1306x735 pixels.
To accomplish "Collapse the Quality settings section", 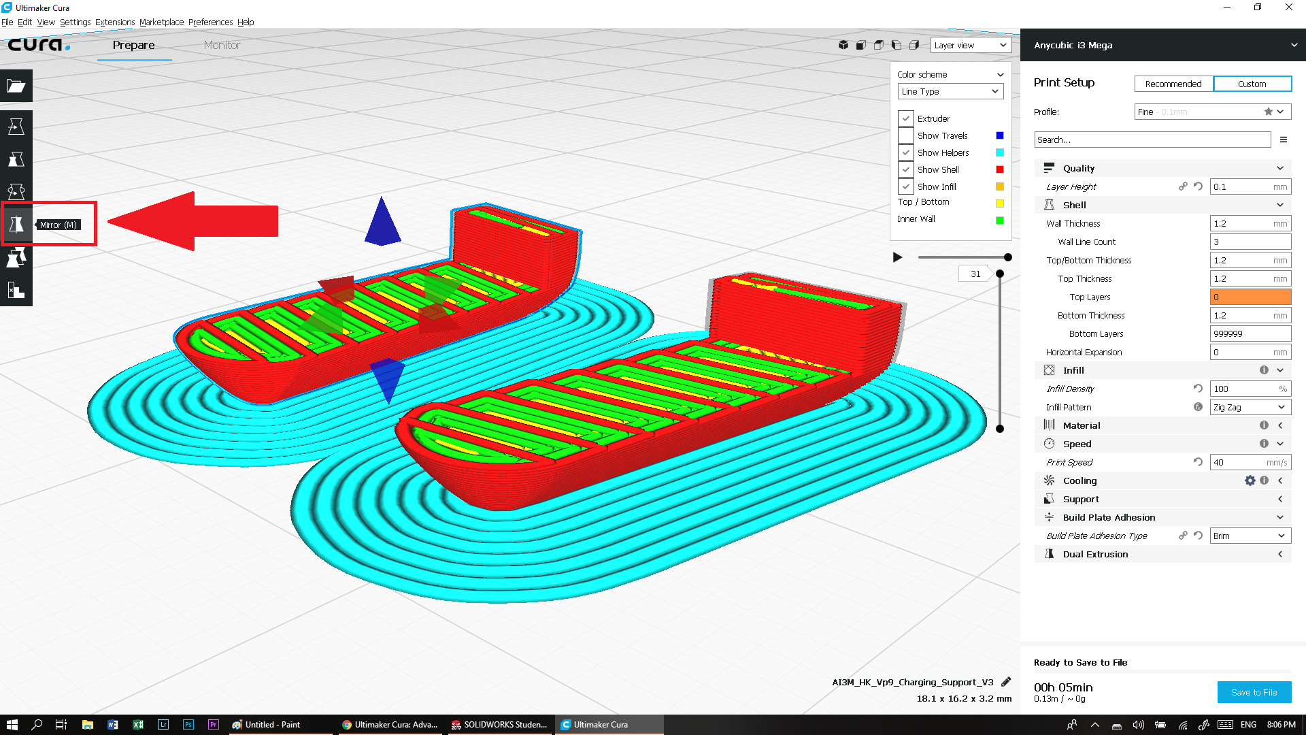I will (x=1163, y=168).
